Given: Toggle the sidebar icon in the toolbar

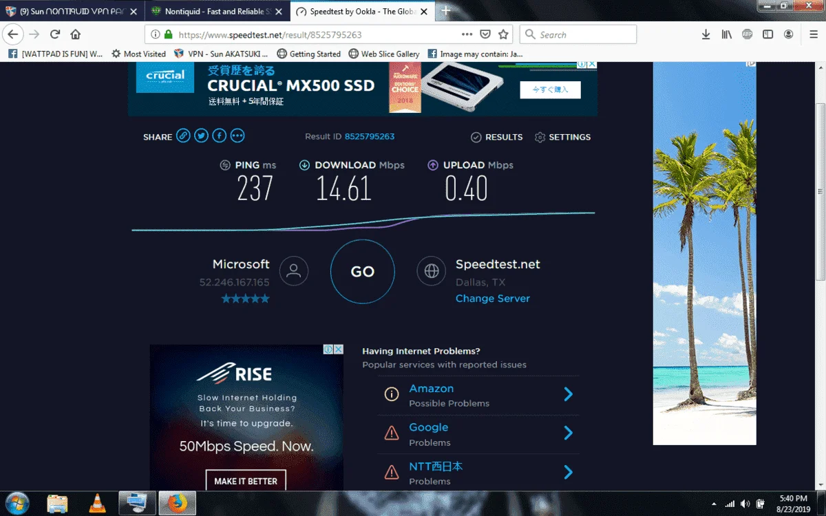Looking at the screenshot, I should click(x=767, y=34).
